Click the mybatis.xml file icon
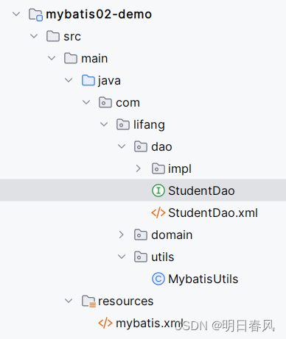The image size is (286, 339). [105, 323]
